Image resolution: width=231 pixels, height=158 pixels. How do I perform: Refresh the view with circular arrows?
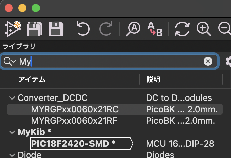182,29
